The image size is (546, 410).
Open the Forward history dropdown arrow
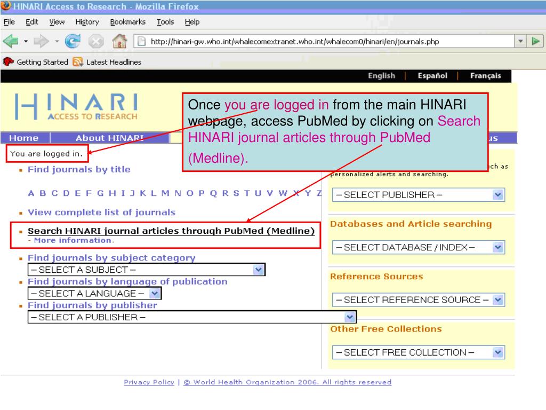57,42
